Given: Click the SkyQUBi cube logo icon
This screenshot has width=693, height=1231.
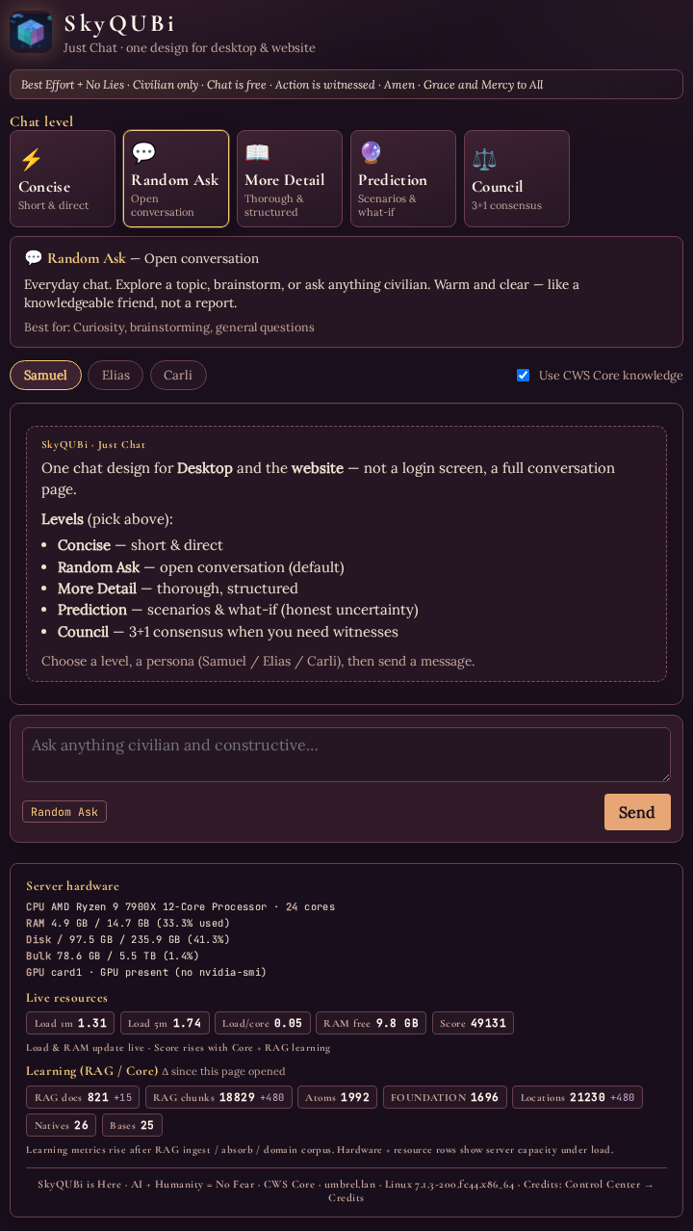Looking at the screenshot, I should tap(31, 32).
